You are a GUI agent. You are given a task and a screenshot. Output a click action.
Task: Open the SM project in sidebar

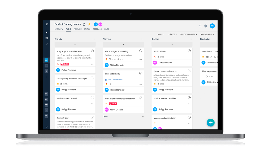[x=46, y=105]
